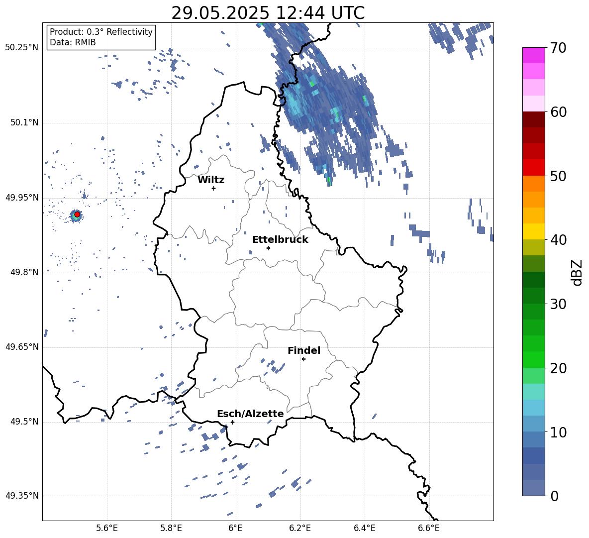
Task: Click the cross marker below Wiltz
Action: (214, 188)
